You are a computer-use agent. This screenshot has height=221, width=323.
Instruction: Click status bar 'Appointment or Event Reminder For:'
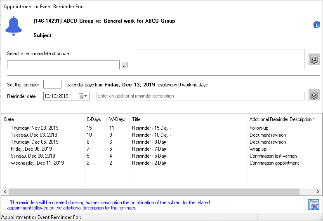(x=41, y=217)
